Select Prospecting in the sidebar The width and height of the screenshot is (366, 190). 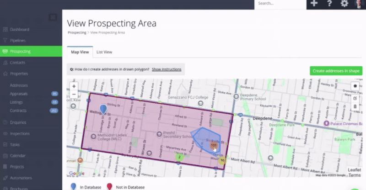(31, 51)
